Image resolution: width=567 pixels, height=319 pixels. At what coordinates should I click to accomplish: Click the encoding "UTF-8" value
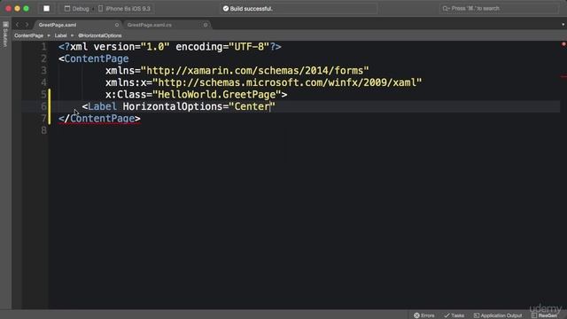(x=249, y=47)
